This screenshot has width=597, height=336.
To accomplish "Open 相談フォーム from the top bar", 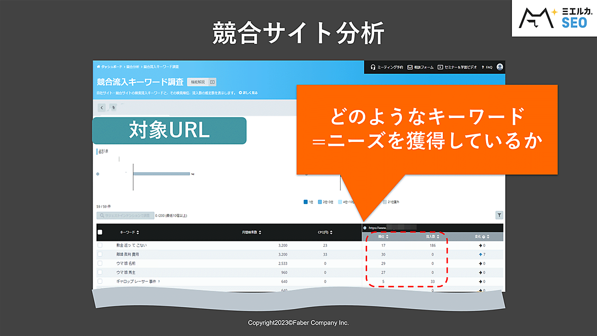I will (x=420, y=67).
